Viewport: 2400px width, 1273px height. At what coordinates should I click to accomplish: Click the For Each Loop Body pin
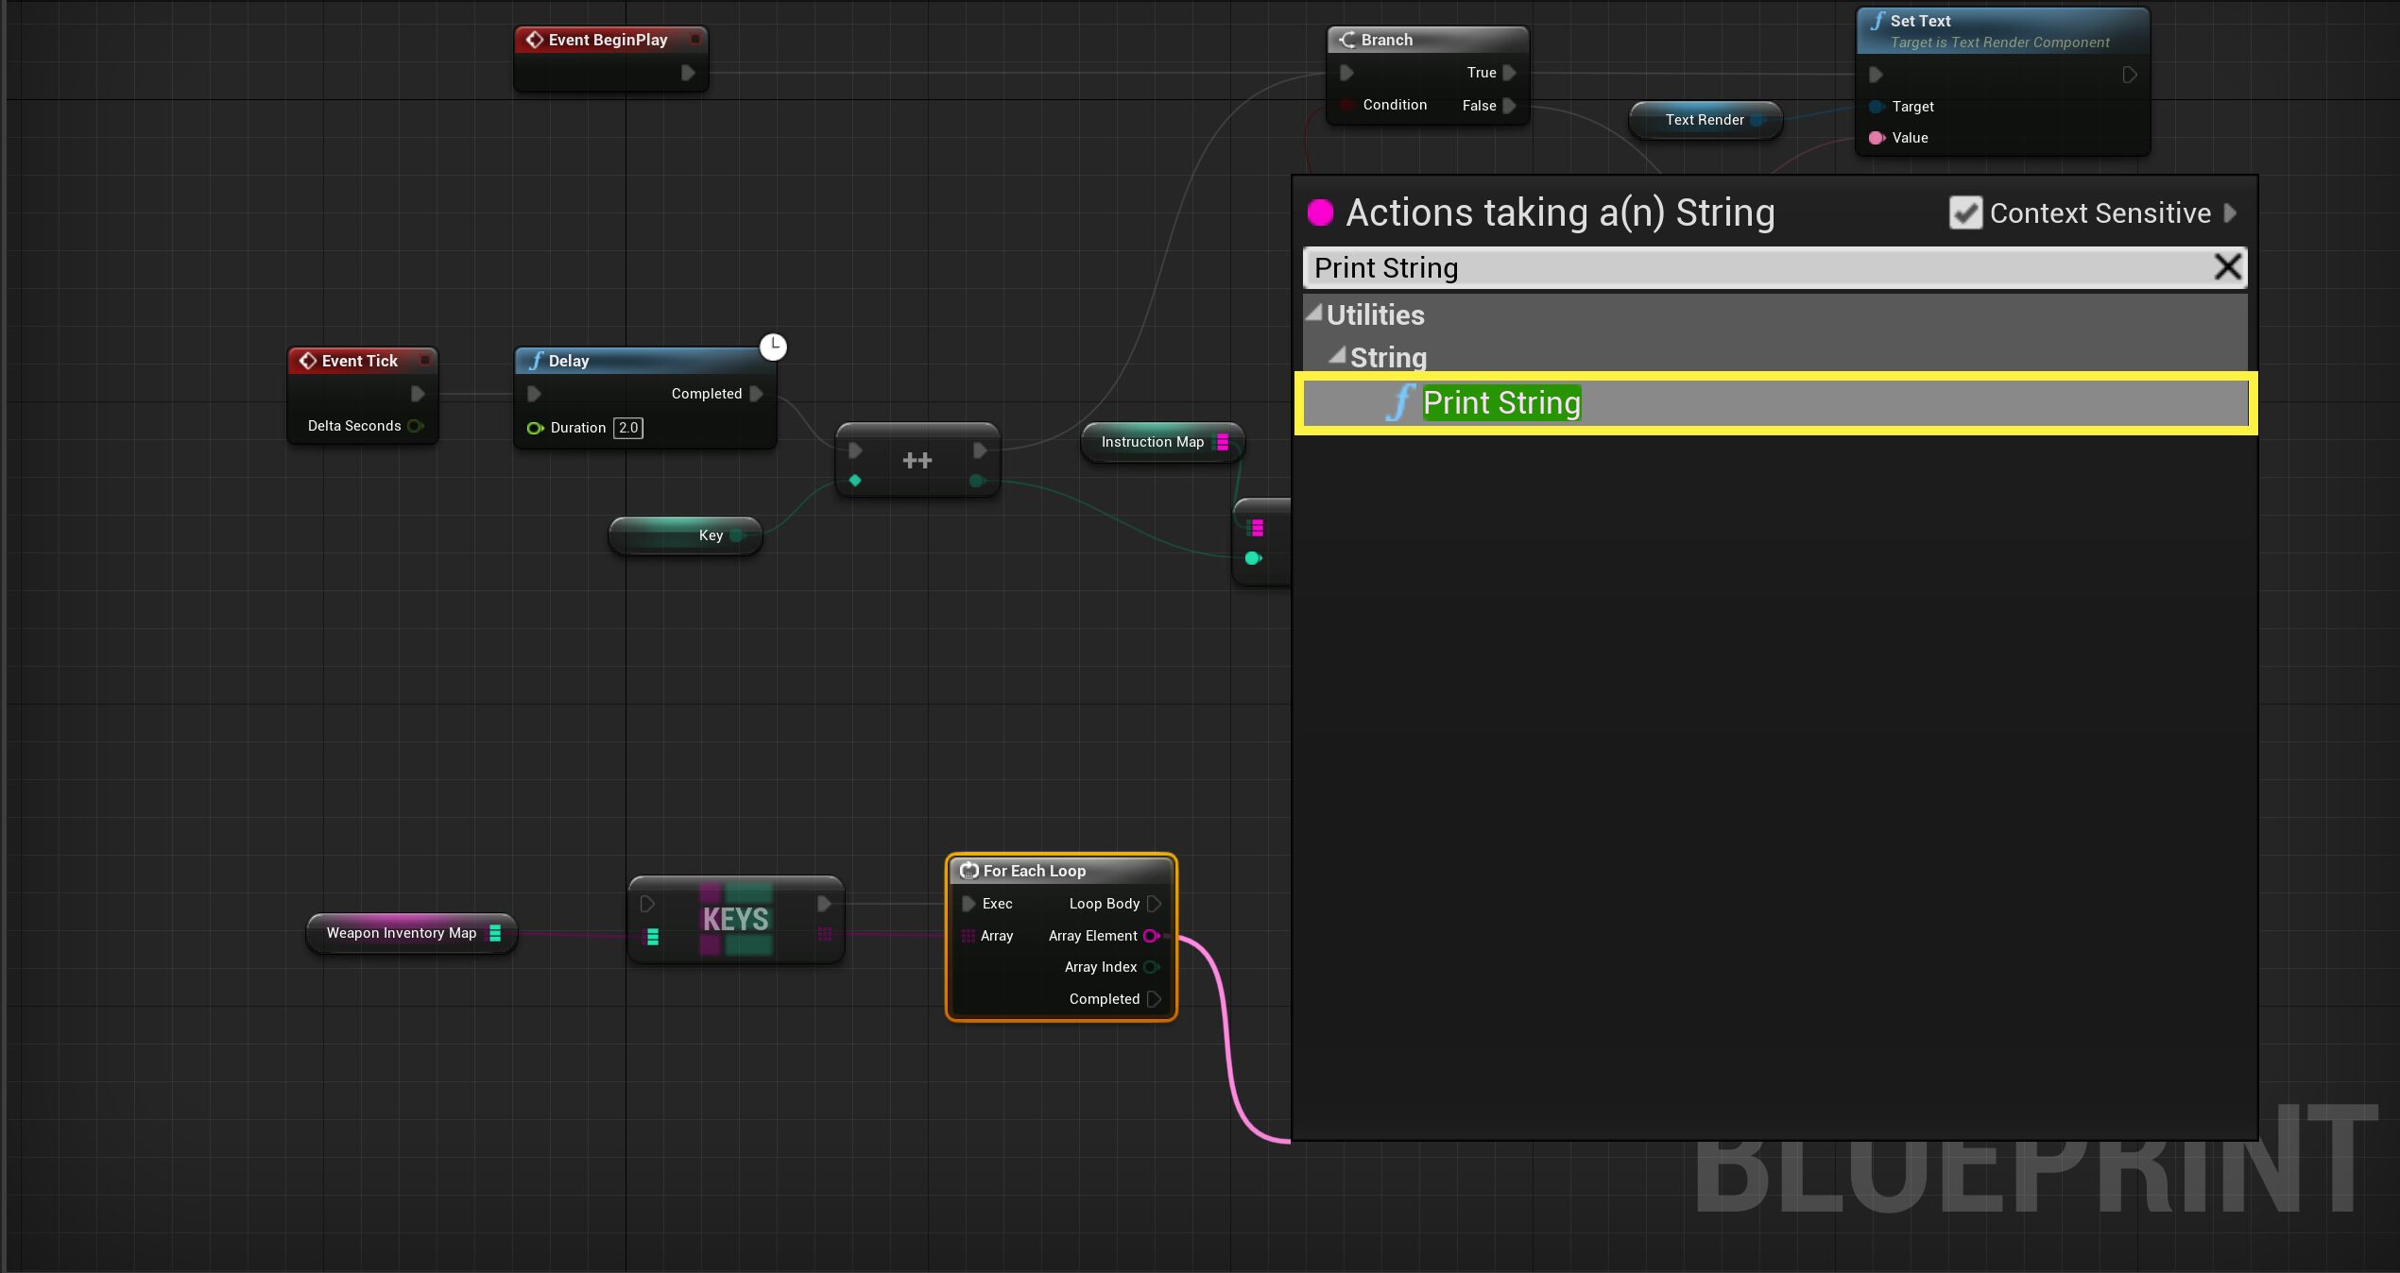[1154, 904]
